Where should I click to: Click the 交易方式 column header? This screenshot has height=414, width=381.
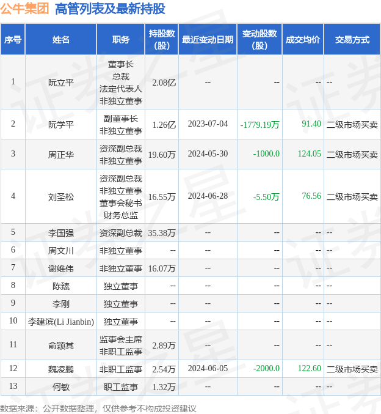[x=352, y=40]
